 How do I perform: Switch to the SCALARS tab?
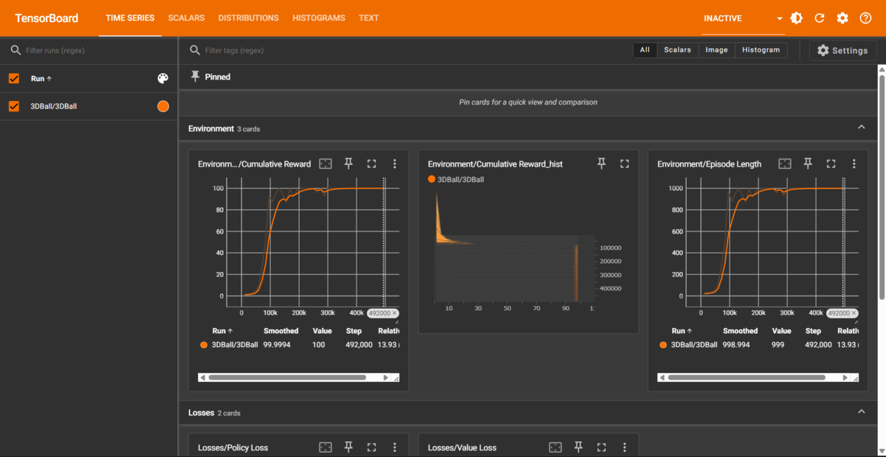point(186,18)
